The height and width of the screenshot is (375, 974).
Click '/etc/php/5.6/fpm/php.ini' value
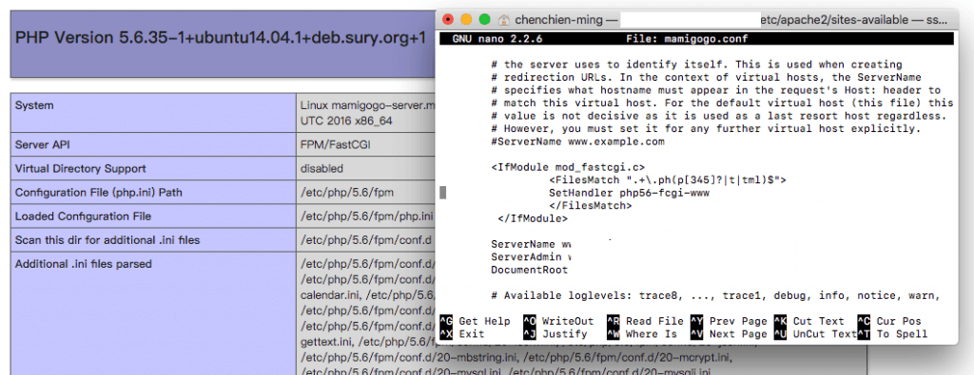tap(366, 216)
